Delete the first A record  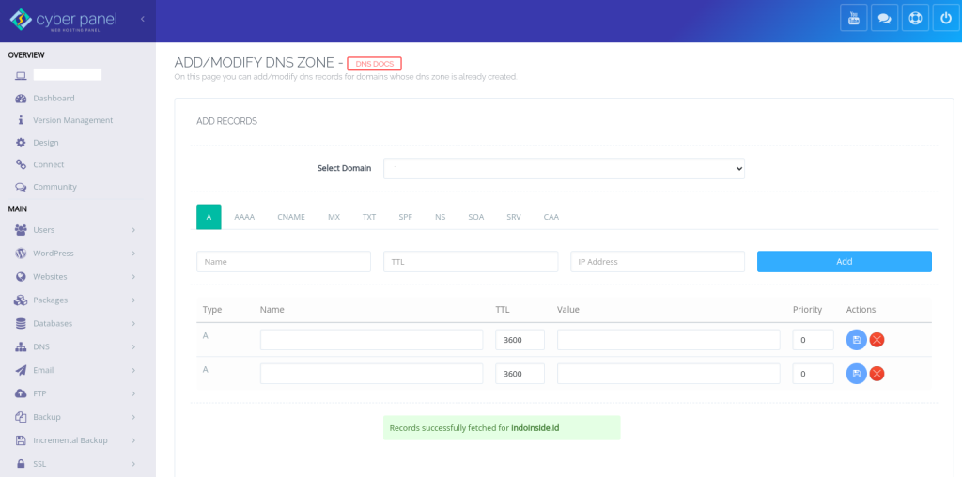point(877,340)
